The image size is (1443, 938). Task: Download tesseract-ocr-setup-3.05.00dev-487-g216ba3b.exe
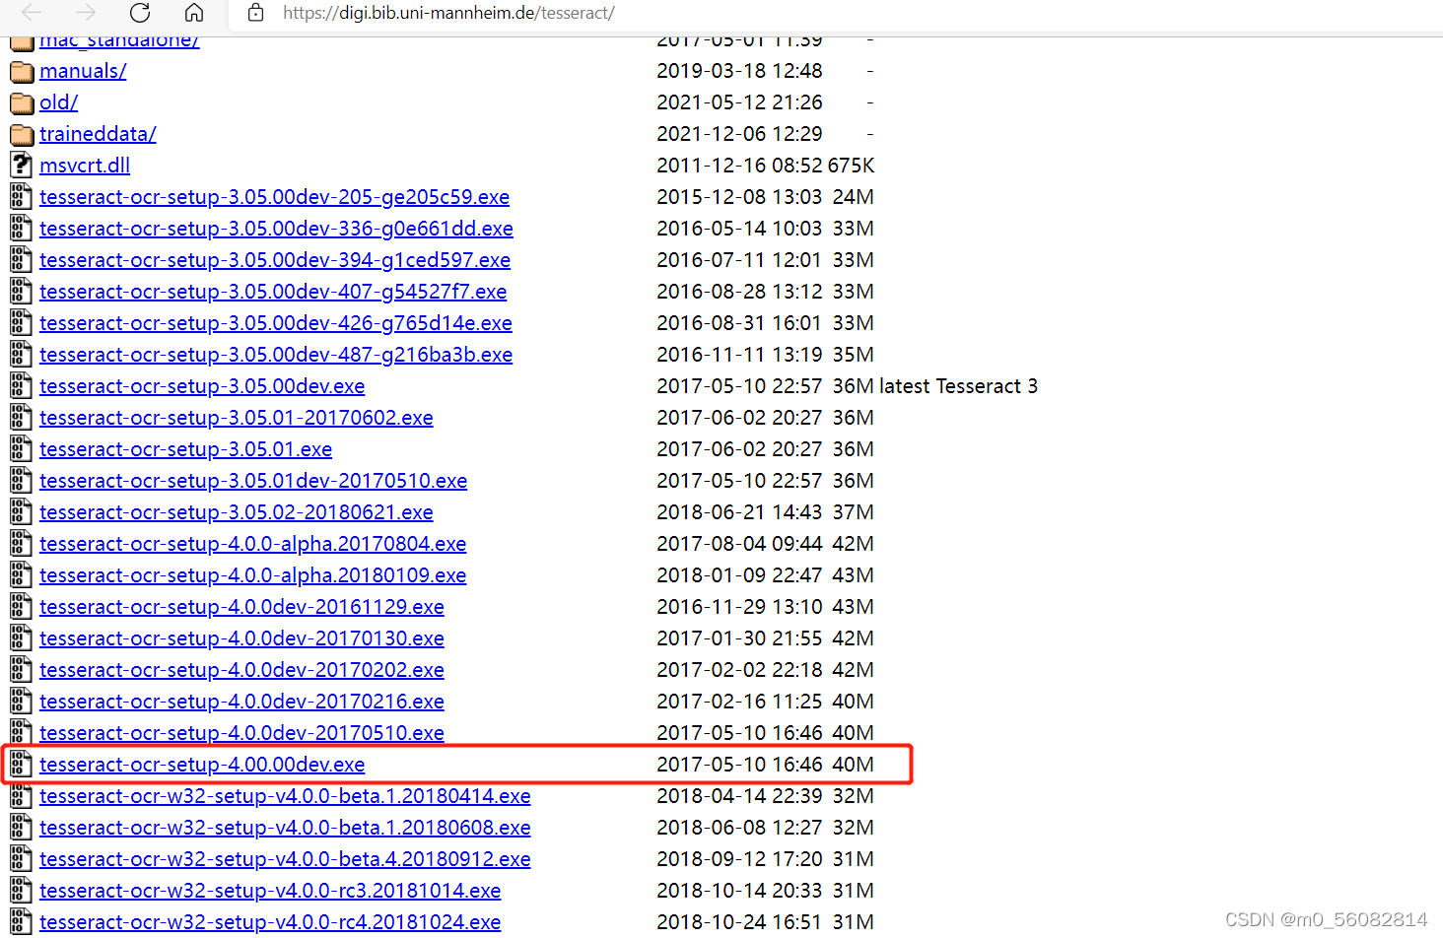[276, 355]
